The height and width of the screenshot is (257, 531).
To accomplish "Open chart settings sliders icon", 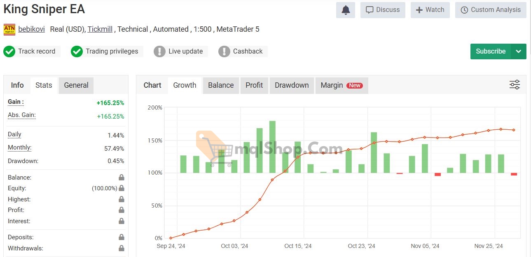I will coord(515,85).
